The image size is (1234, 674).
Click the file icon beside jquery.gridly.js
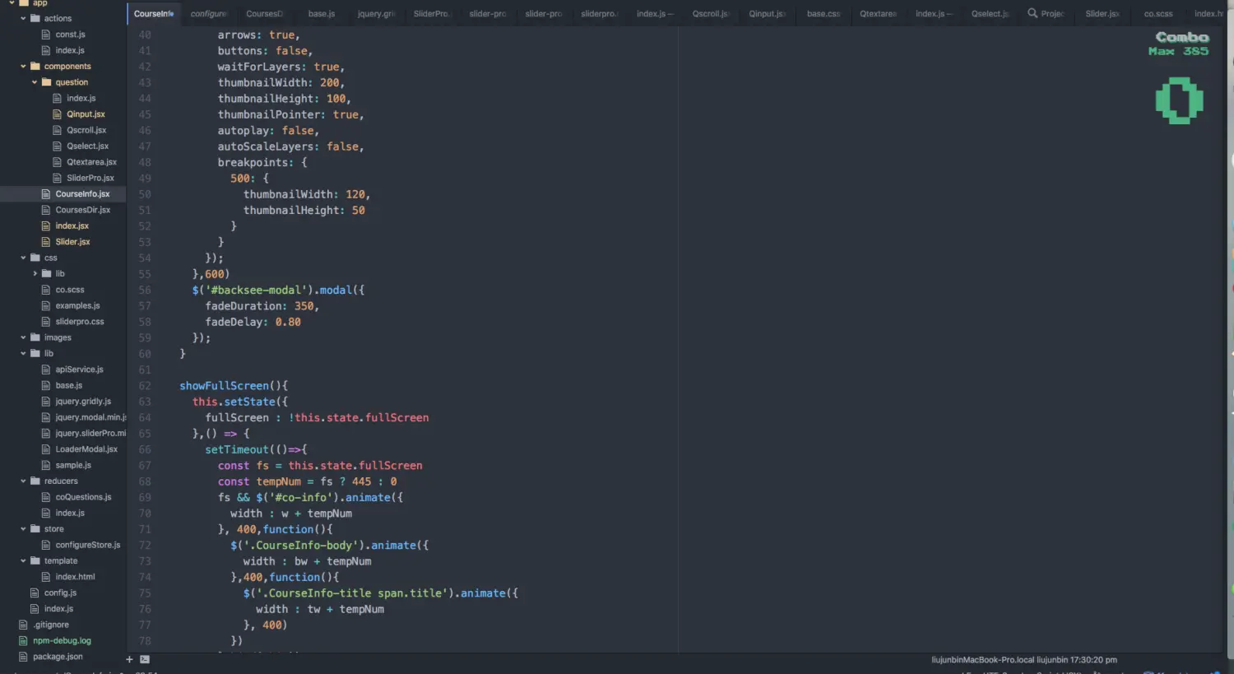pyautogui.click(x=47, y=402)
